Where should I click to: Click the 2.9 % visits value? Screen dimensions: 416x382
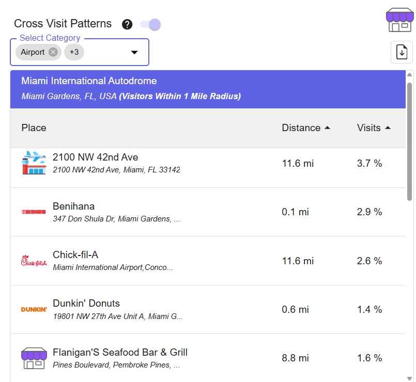coord(369,212)
